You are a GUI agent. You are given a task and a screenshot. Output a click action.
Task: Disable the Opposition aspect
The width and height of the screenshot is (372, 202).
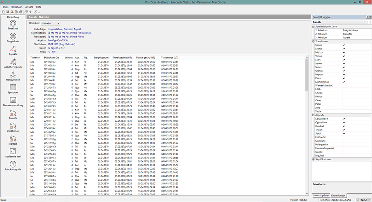[x=344, y=123]
